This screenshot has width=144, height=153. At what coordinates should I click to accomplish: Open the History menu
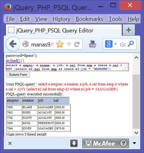[61, 19]
